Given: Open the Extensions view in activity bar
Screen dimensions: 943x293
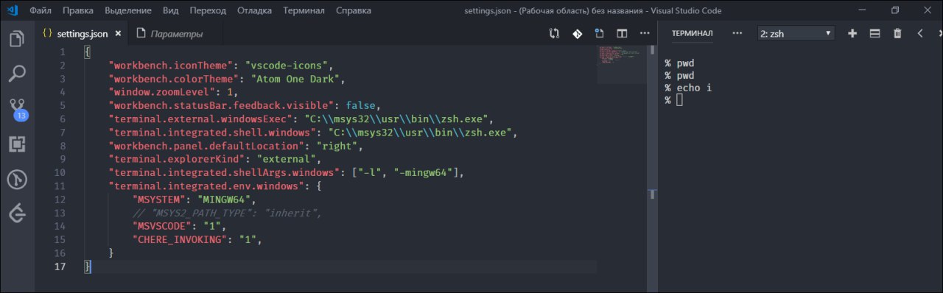Looking at the screenshot, I should coord(16,144).
